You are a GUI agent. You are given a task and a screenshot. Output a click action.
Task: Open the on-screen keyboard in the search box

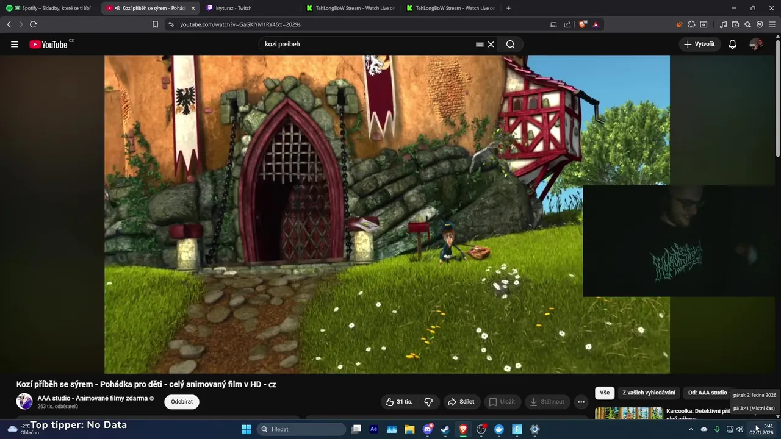coord(480,44)
